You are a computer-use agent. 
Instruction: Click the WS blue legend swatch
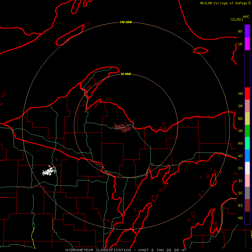click(247, 156)
